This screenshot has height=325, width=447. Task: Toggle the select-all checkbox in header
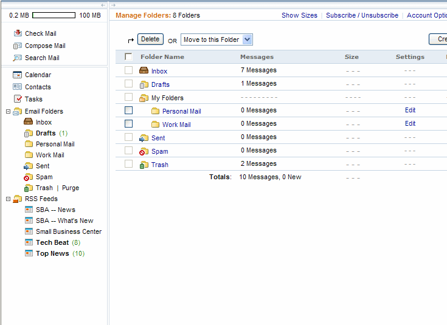pos(128,57)
